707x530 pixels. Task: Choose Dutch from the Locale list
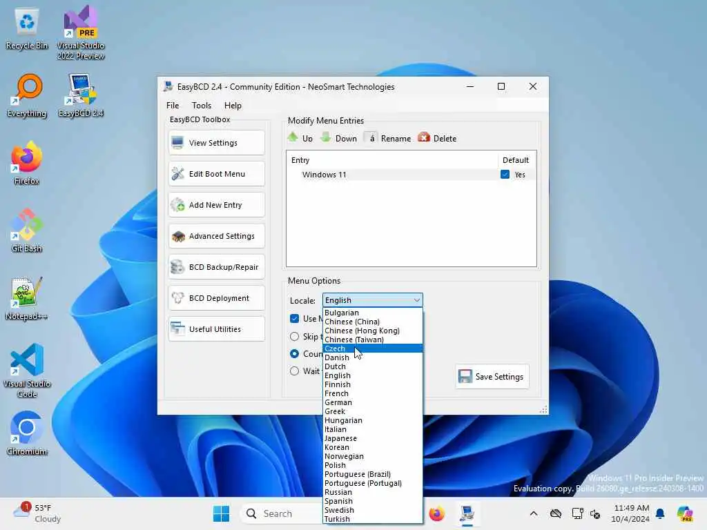click(x=372, y=367)
